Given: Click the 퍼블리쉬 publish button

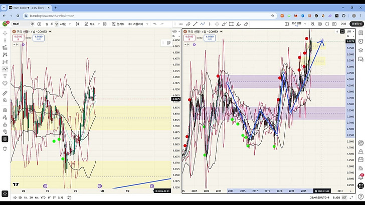Looking at the screenshot, I should [356, 23].
